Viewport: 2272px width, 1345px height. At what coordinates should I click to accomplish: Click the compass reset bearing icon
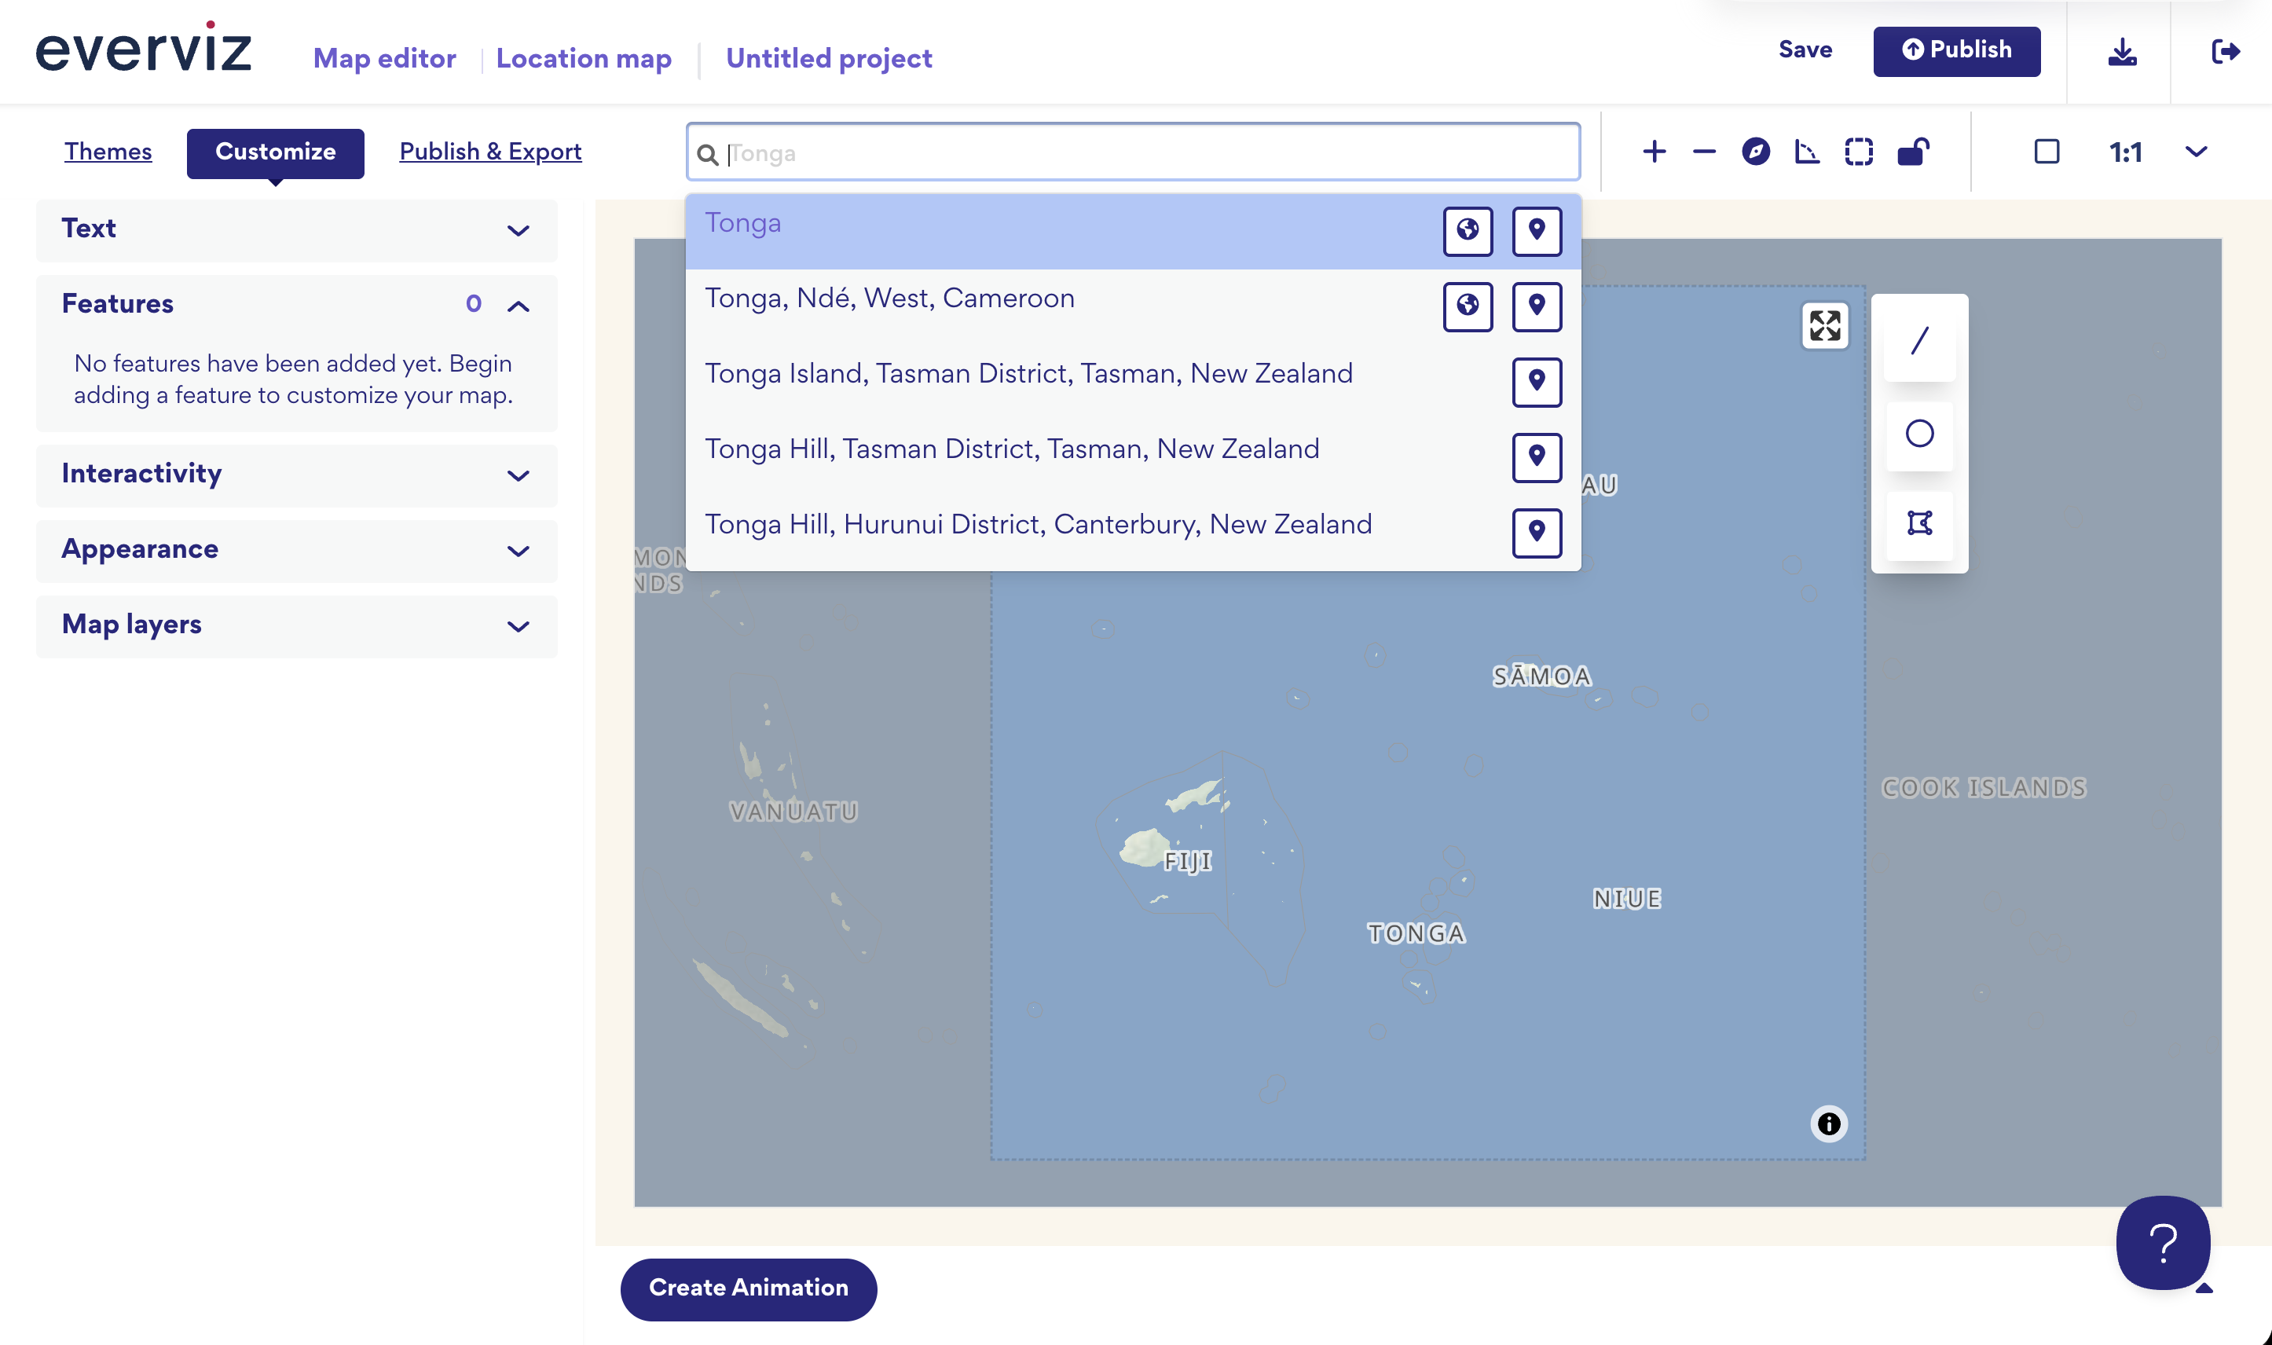(1755, 152)
